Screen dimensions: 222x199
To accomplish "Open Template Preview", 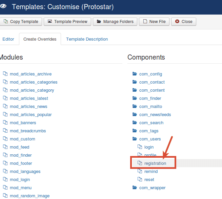I will coord(67,22).
